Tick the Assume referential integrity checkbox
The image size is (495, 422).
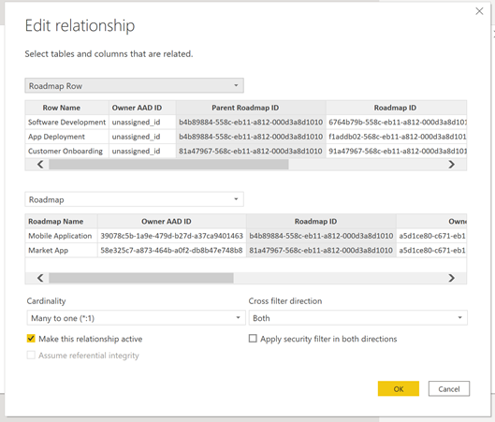tap(31, 355)
